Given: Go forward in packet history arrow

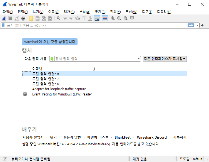Looking at the screenshot, I should point(71,18).
